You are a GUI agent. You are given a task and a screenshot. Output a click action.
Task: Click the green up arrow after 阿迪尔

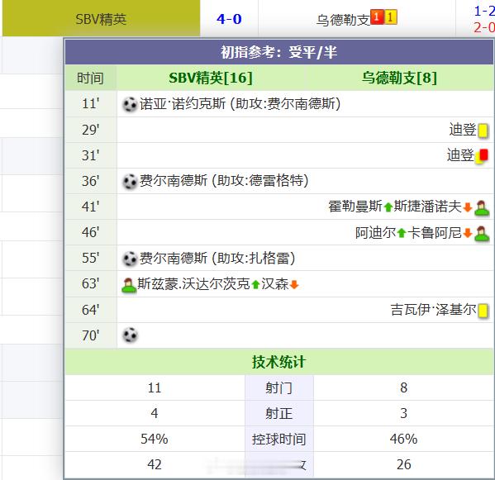point(402,233)
